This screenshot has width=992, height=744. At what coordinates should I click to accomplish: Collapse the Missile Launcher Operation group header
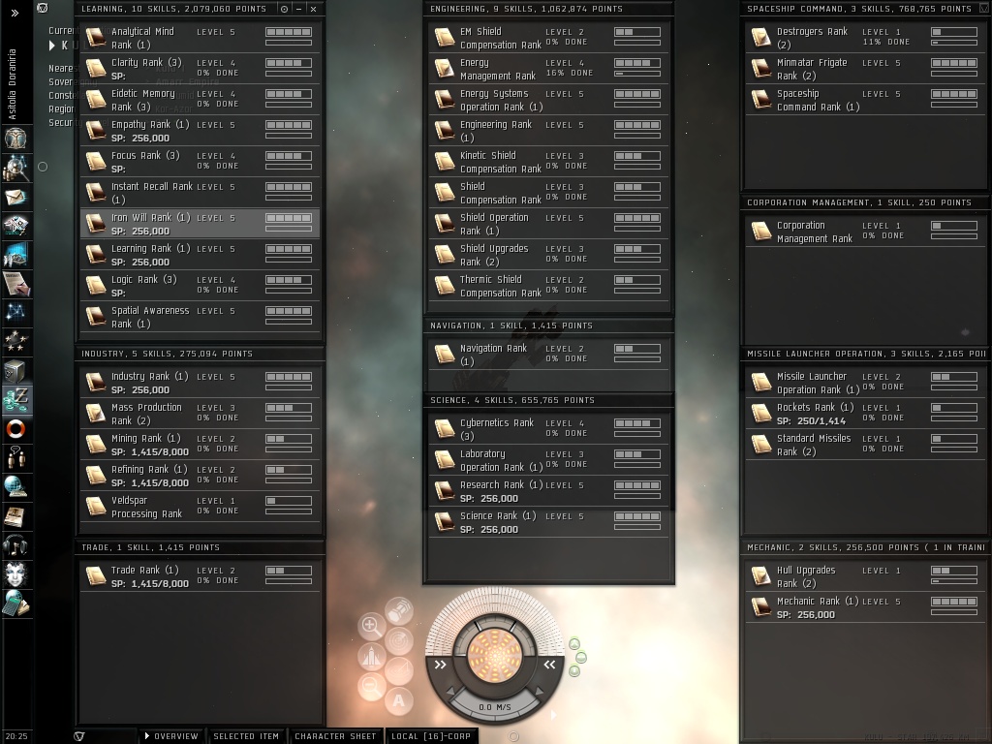866,354
